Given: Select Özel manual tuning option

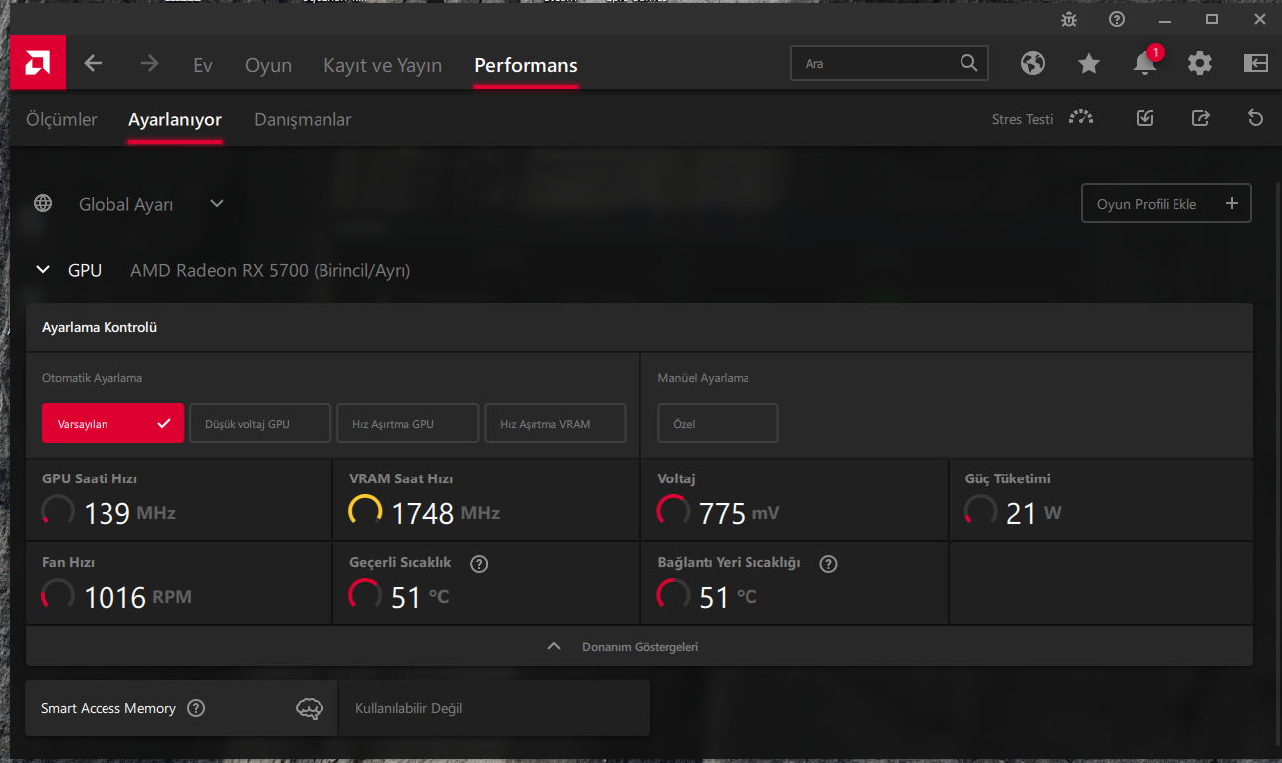Looking at the screenshot, I should tap(718, 423).
